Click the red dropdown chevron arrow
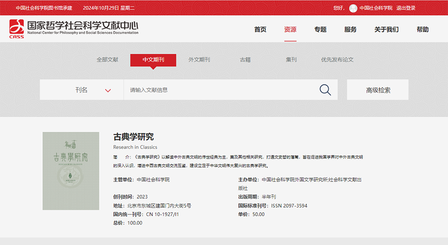 pyautogui.click(x=108, y=91)
